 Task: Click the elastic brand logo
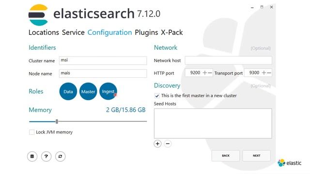pyautogui.click(x=290, y=163)
